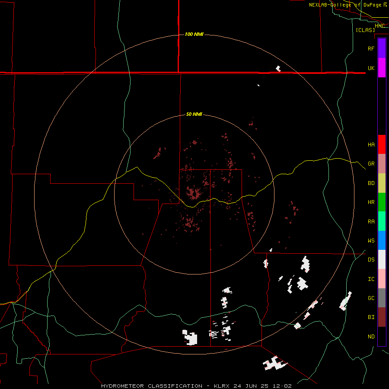Select the BD yellow legend block
Viewport: 389px width, 389px height.
pyautogui.click(x=382, y=183)
